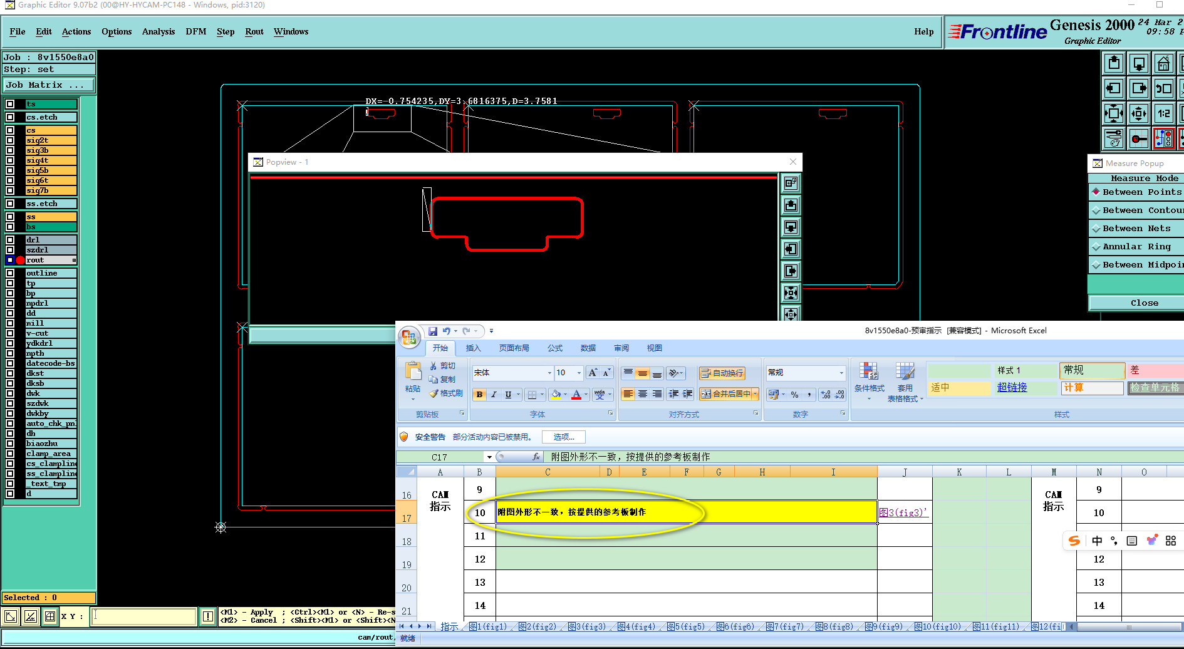Click the 1:2 zoom scale icon
This screenshot has height=649, width=1184.
[x=1163, y=113]
